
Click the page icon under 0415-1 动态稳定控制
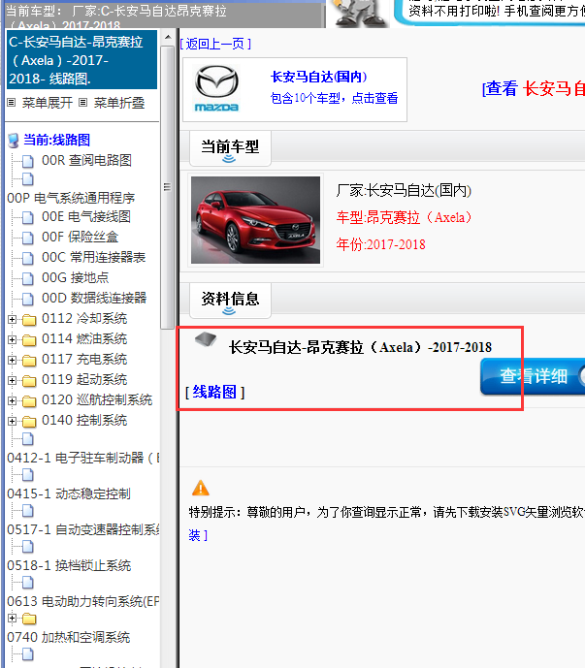(28, 510)
